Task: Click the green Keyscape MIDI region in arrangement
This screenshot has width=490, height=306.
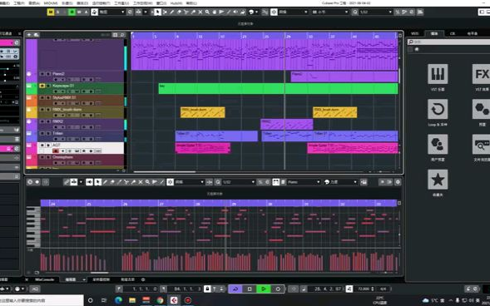Action: (x=278, y=88)
